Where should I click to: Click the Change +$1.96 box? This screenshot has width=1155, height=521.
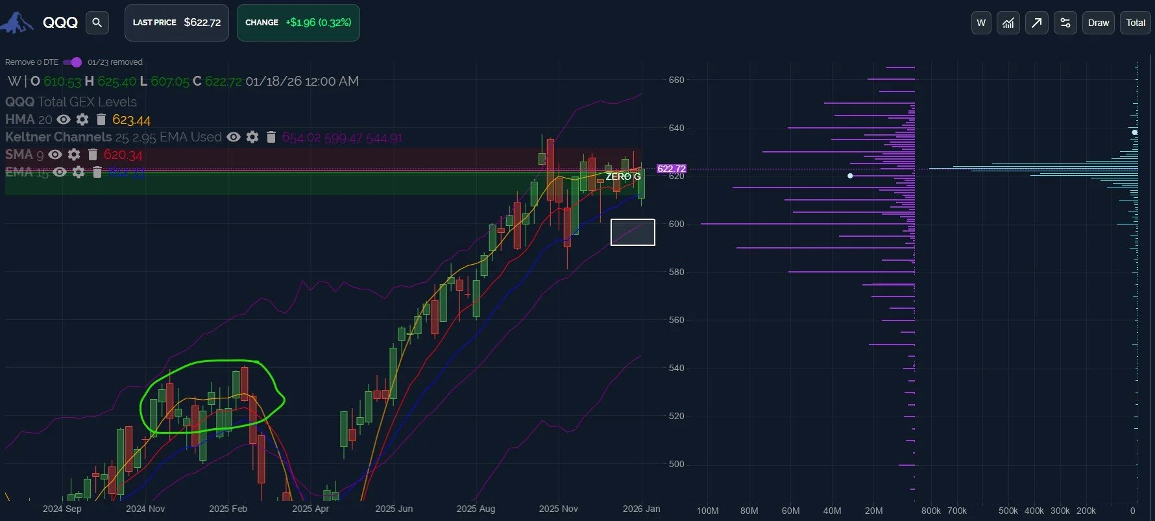click(x=298, y=23)
